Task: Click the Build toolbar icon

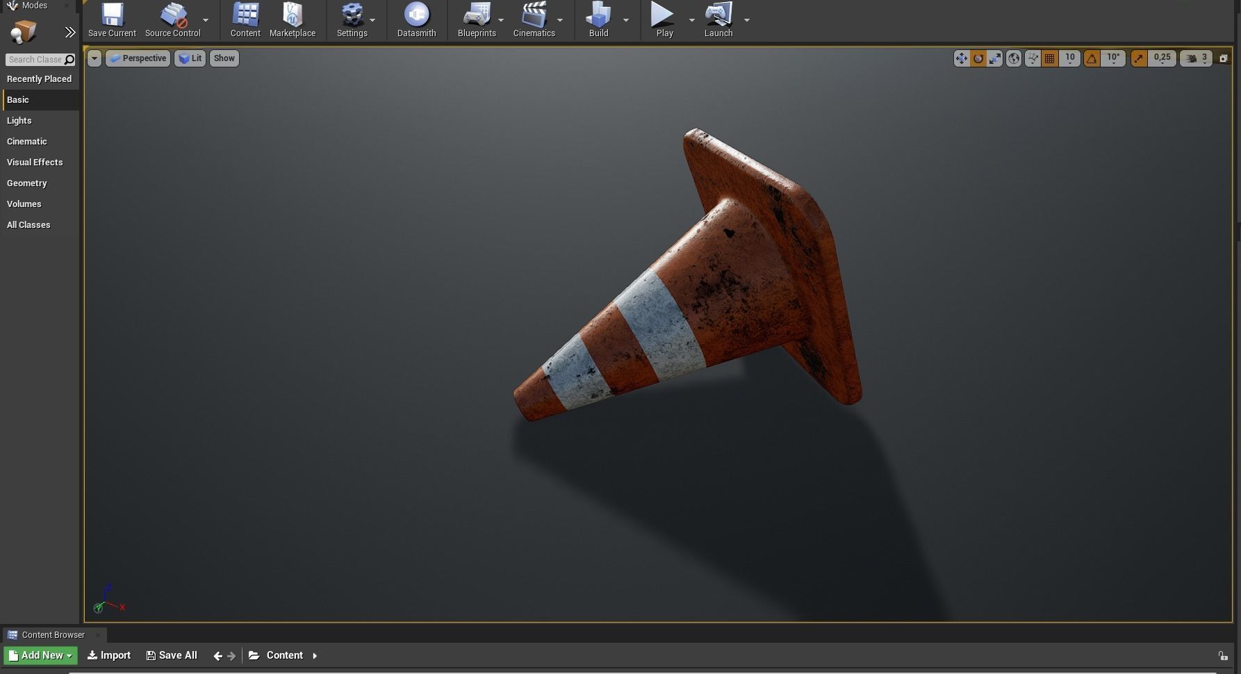Action: point(598,20)
